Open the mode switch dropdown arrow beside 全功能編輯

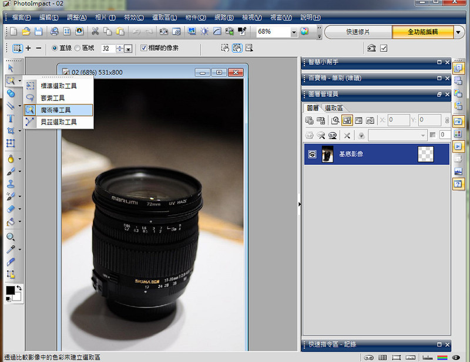tap(458, 32)
